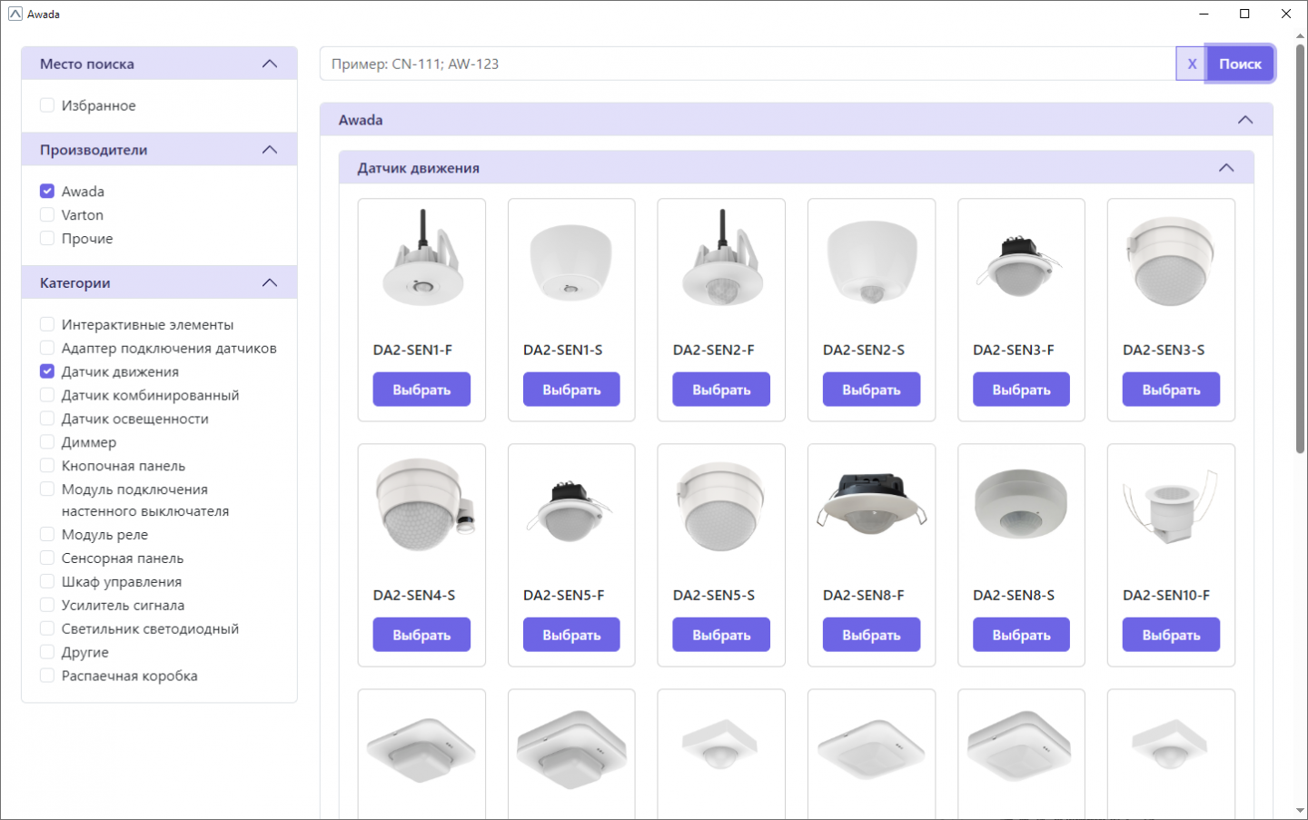Check Модуль подключения настенного выключателя
This screenshot has height=820, width=1308.
pos(47,489)
